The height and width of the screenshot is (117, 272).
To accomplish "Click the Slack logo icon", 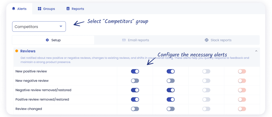I will coord(207,40).
